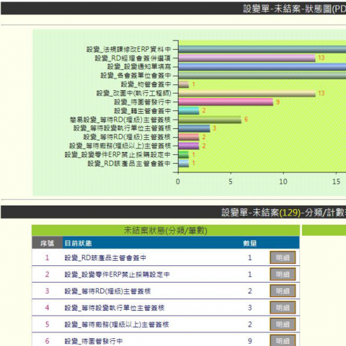Select the 設變_各會簽單位會簽中 chart bar
The image size is (346, 346).
click(262, 76)
